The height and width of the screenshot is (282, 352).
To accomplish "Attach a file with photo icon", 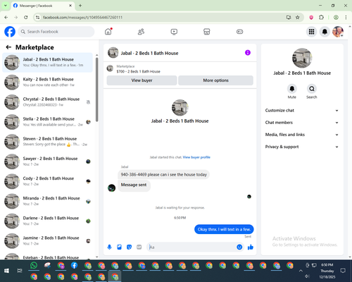I will 119,247.
